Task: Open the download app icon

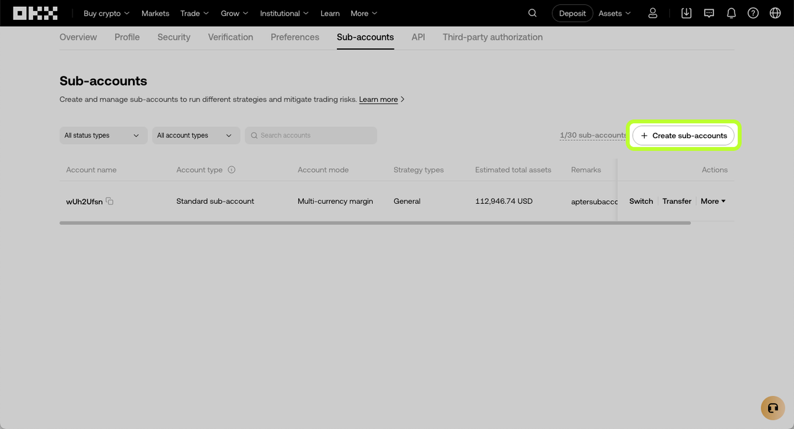Action: 686,12
